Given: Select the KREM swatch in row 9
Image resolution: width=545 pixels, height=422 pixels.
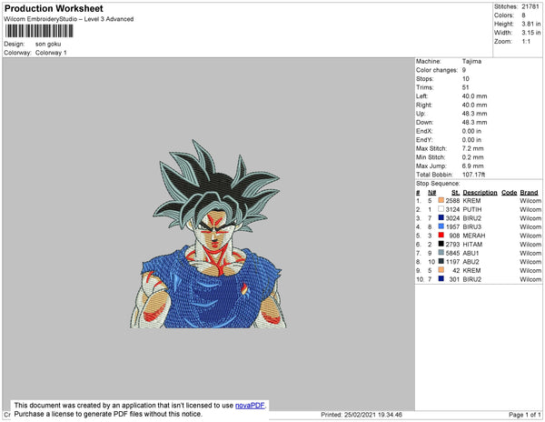Looking at the screenshot, I should (441, 270).
